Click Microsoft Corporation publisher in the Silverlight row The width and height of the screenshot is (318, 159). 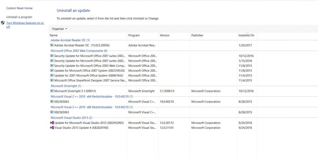[206, 91]
